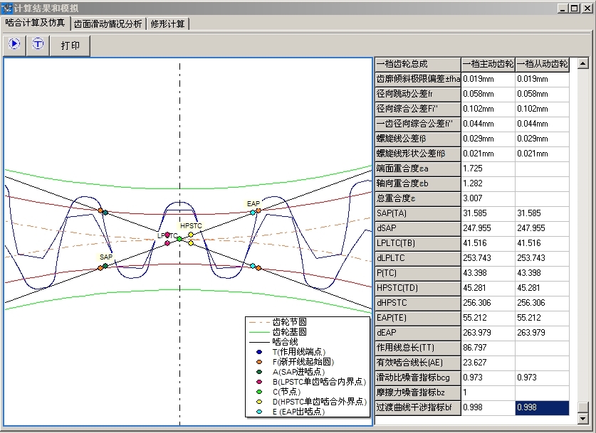The width and height of the screenshot is (596, 433).
Task: Click the dHPSTC driving gear value 256.306
Action: click(488, 303)
